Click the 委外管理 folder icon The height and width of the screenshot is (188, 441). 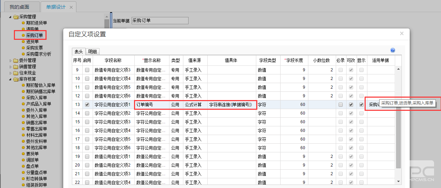click(x=16, y=60)
